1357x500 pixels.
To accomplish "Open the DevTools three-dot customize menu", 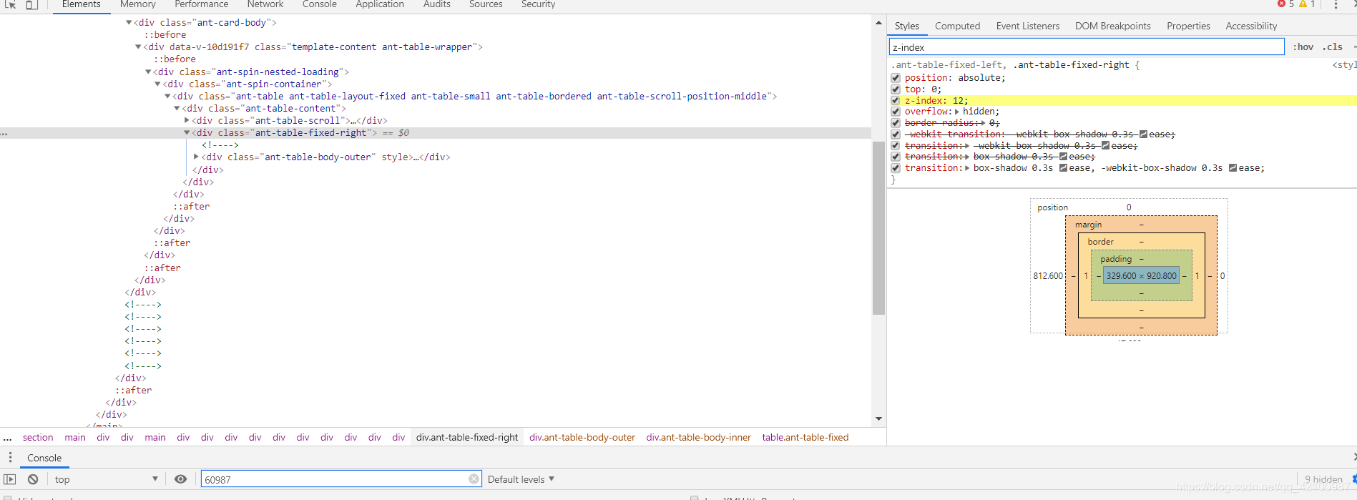I will click(1336, 4).
